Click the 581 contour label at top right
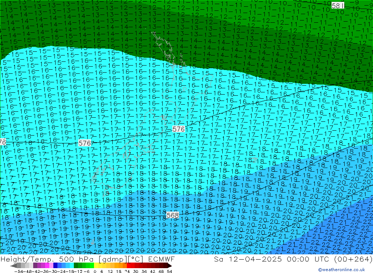The width and height of the screenshot is (373, 273). tap(338, 6)
